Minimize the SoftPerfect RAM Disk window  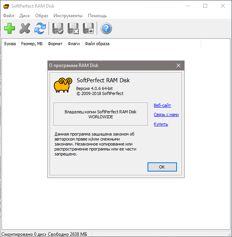coord(188,6)
